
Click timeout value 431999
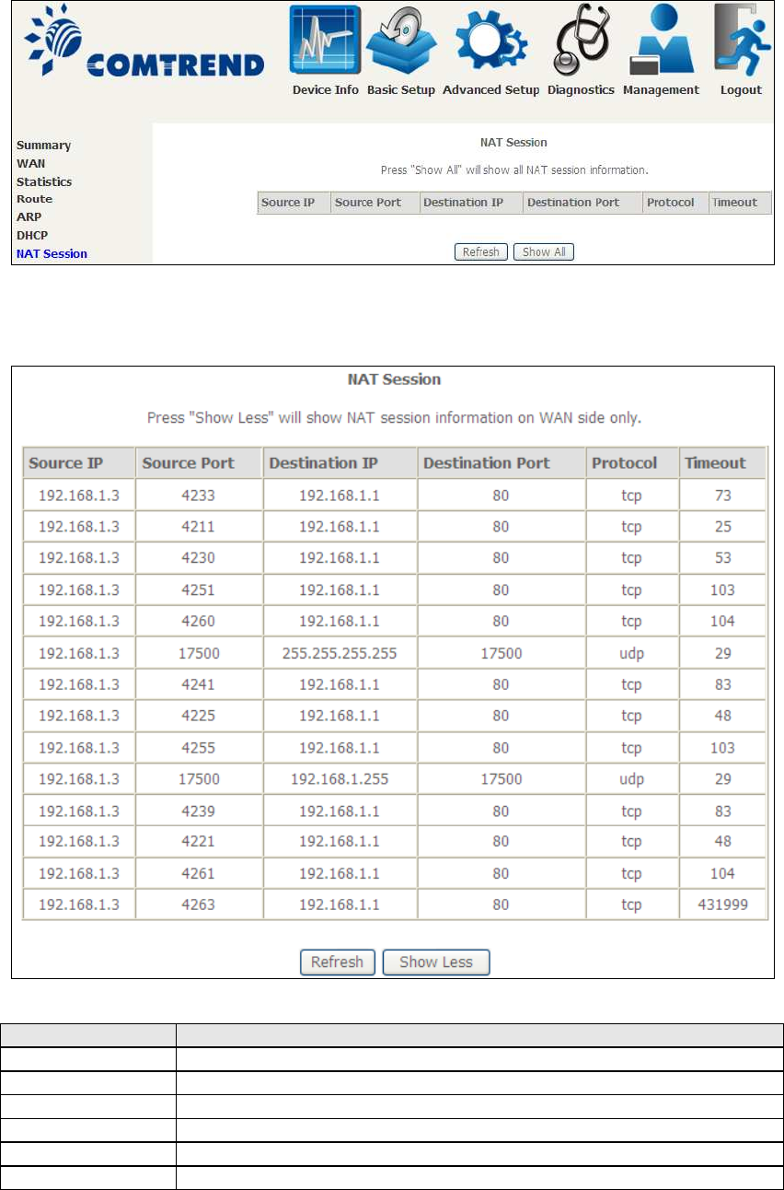(x=722, y=904)
